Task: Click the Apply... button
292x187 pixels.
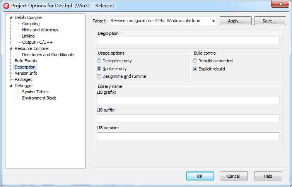Action: click(x=236, y=21)
